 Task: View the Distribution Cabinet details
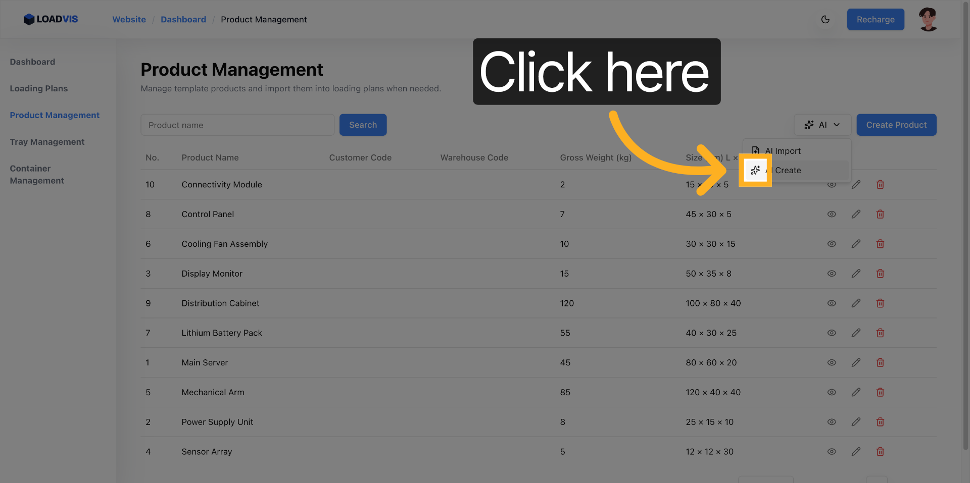pyautogui.click(x=832, y=303)
